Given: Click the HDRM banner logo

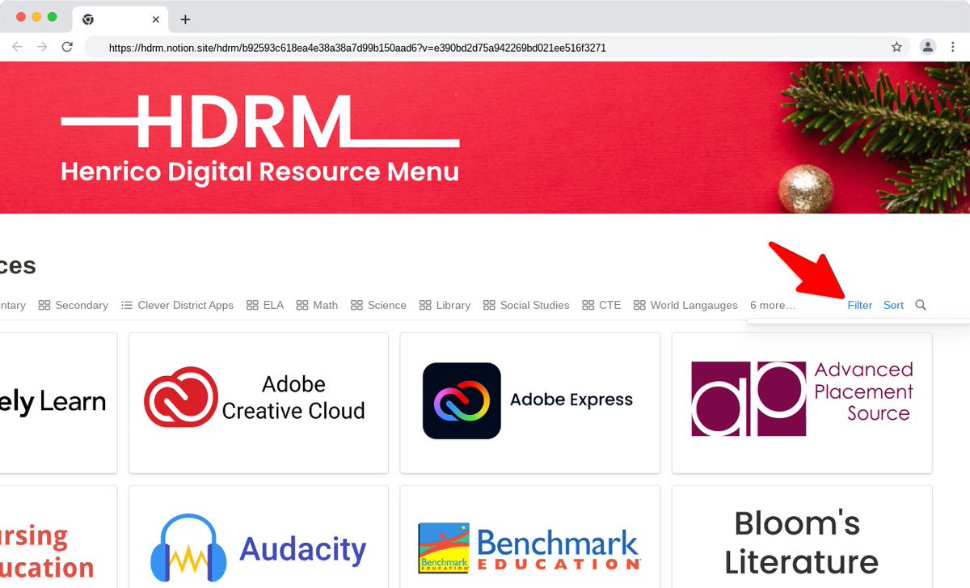Looking at the screenshot, I should tap(260, 122).
